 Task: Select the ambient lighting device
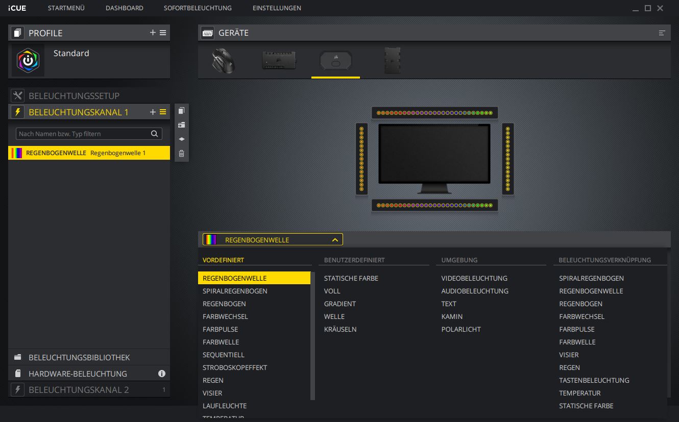(x=335, y=61)
